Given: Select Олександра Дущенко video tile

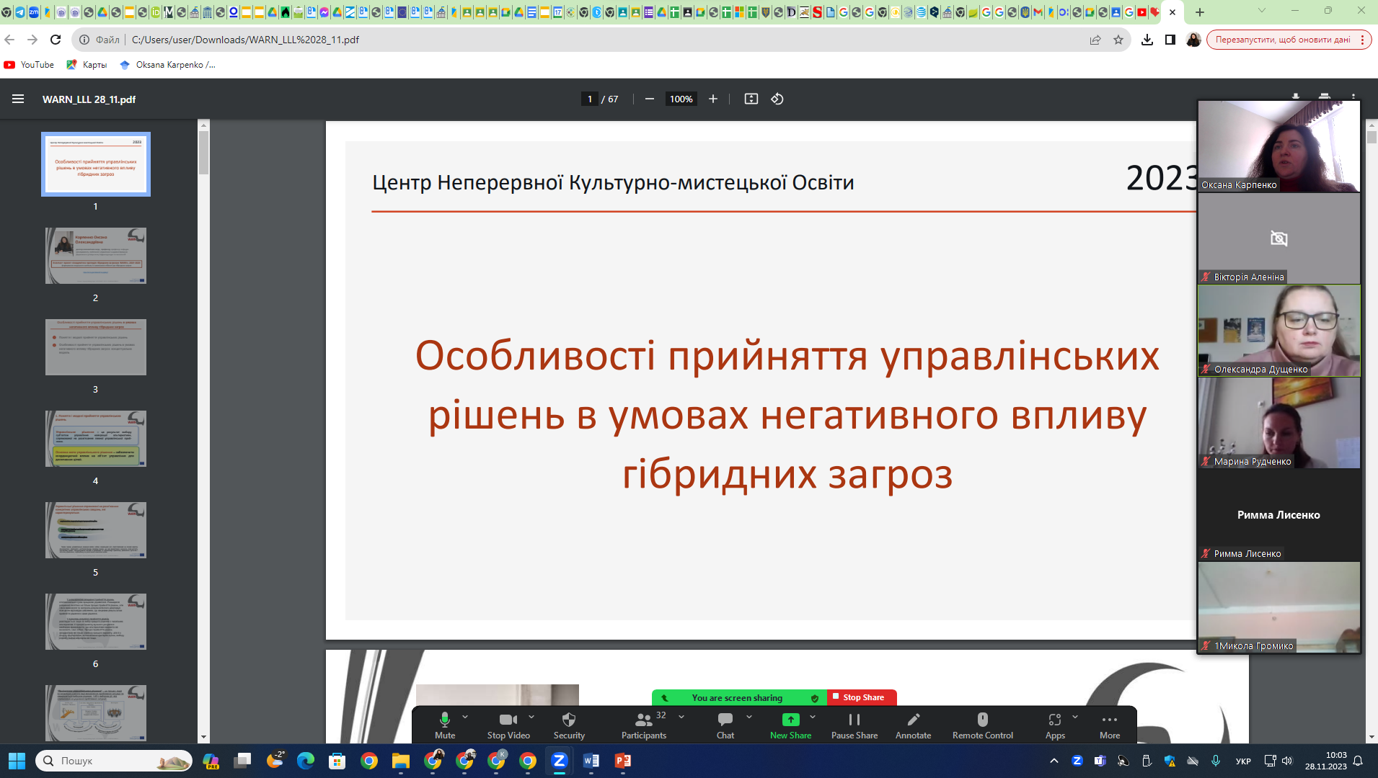Looking at the screenshot, I should click(1278, 331).
